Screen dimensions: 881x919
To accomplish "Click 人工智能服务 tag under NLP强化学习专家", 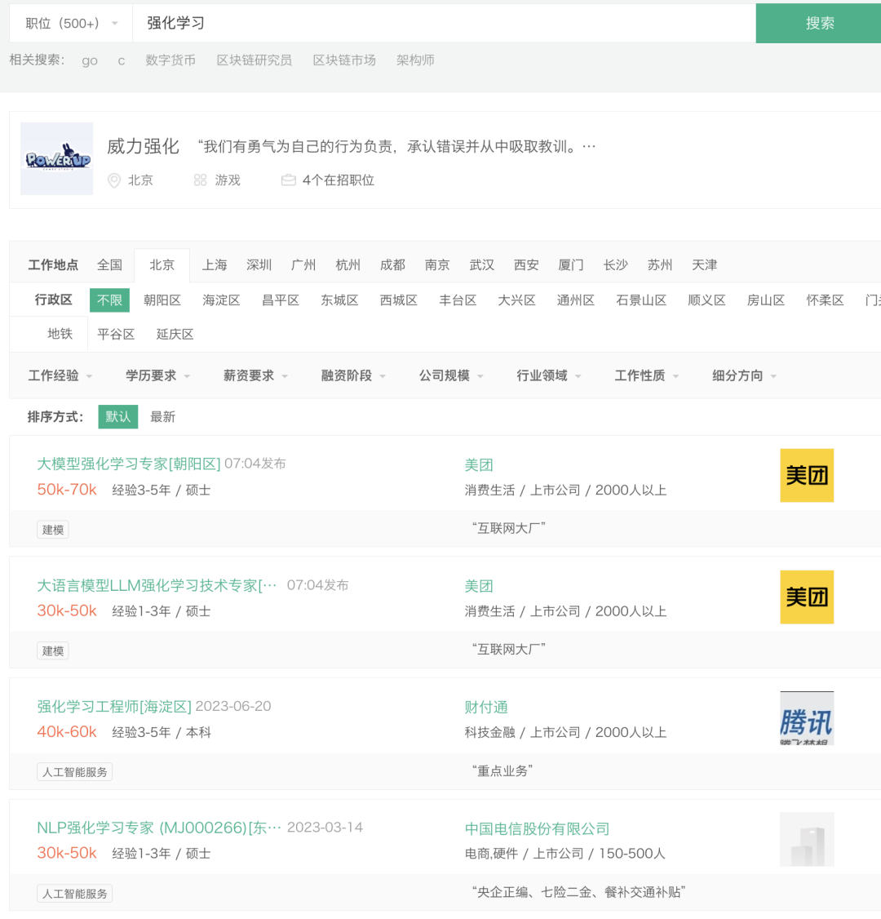I will (74, 894).
